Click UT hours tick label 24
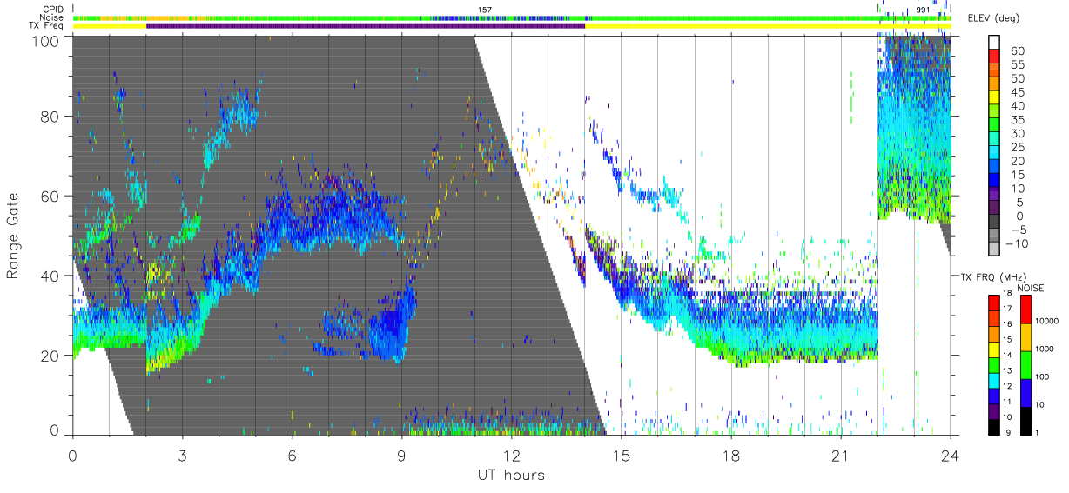 point(950,455)
